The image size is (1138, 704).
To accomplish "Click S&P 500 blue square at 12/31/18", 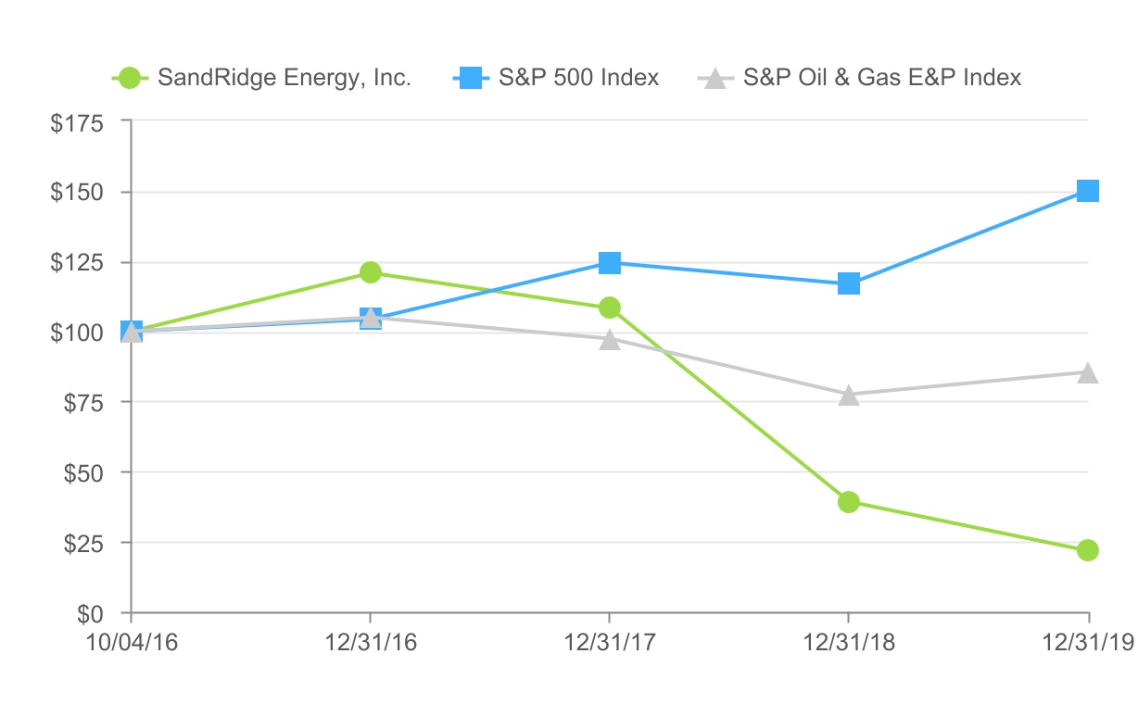I will coord(849,283).
